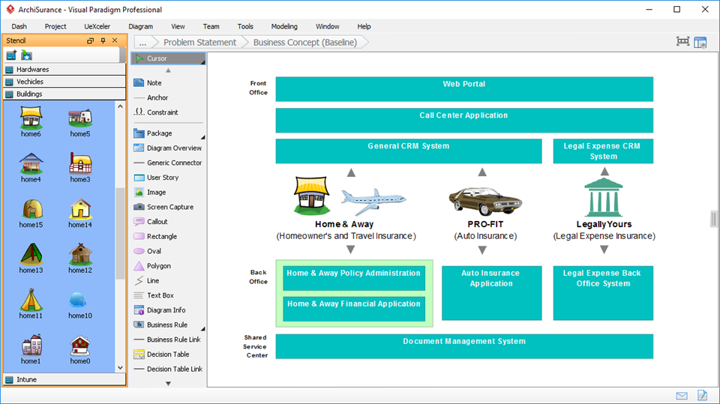Click the add stencil icon in Stencil pane
This screenshot has height=404, width=720.
11,55
